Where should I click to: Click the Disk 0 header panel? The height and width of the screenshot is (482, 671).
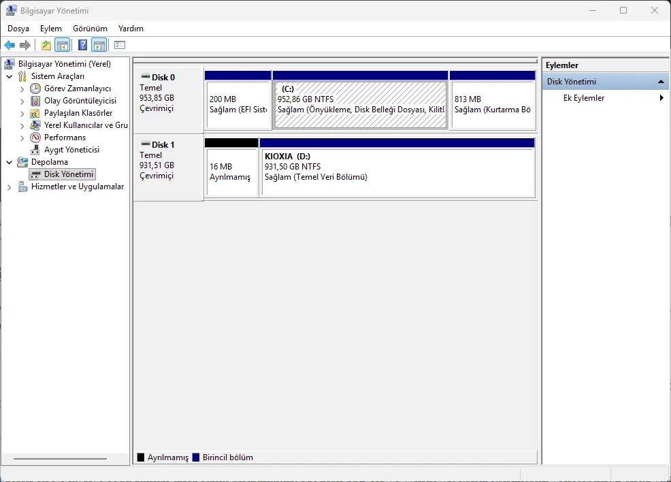click(x=169, y=100)
